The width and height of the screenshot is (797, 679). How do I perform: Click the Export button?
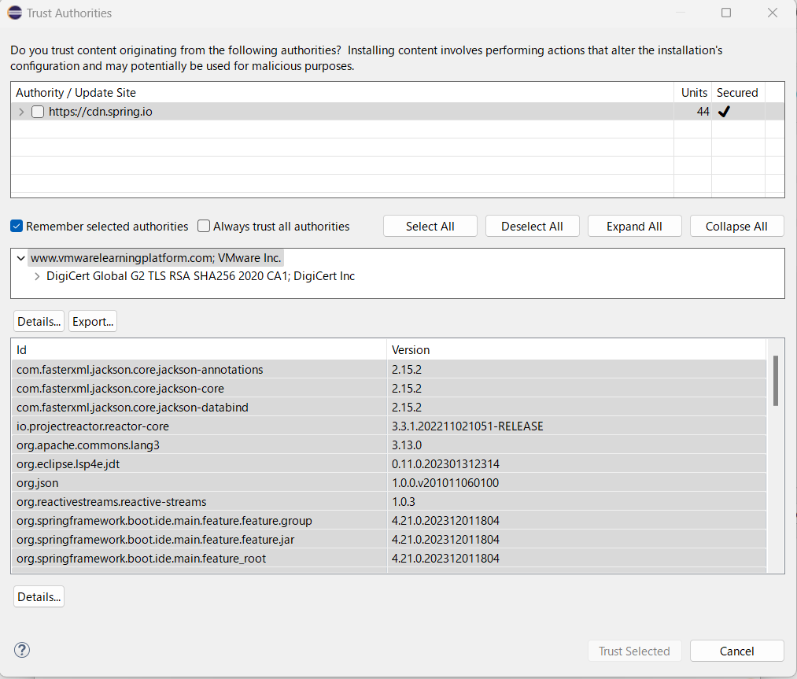92,321
